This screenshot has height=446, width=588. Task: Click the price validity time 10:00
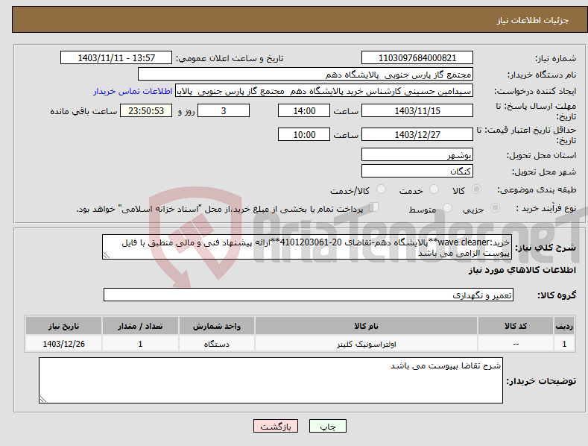[x=304, y=134]
